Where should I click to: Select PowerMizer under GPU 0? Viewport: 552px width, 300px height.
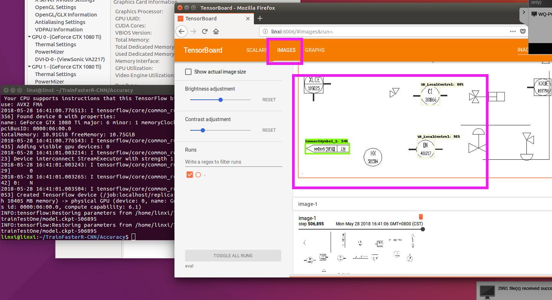click(x=50, y=52)
